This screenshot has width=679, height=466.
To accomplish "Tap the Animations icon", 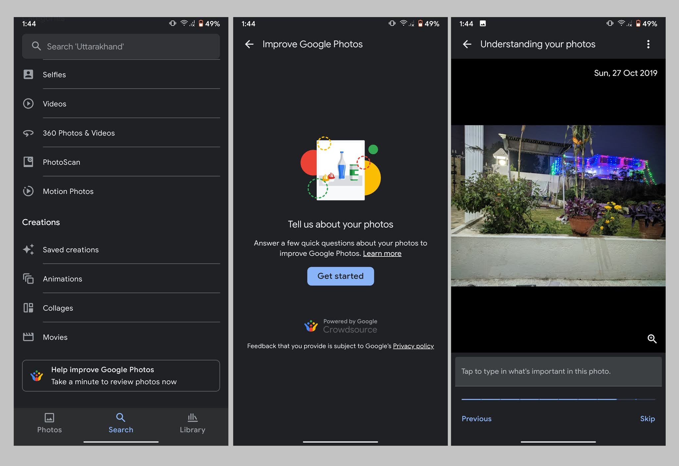I will 28,278.
